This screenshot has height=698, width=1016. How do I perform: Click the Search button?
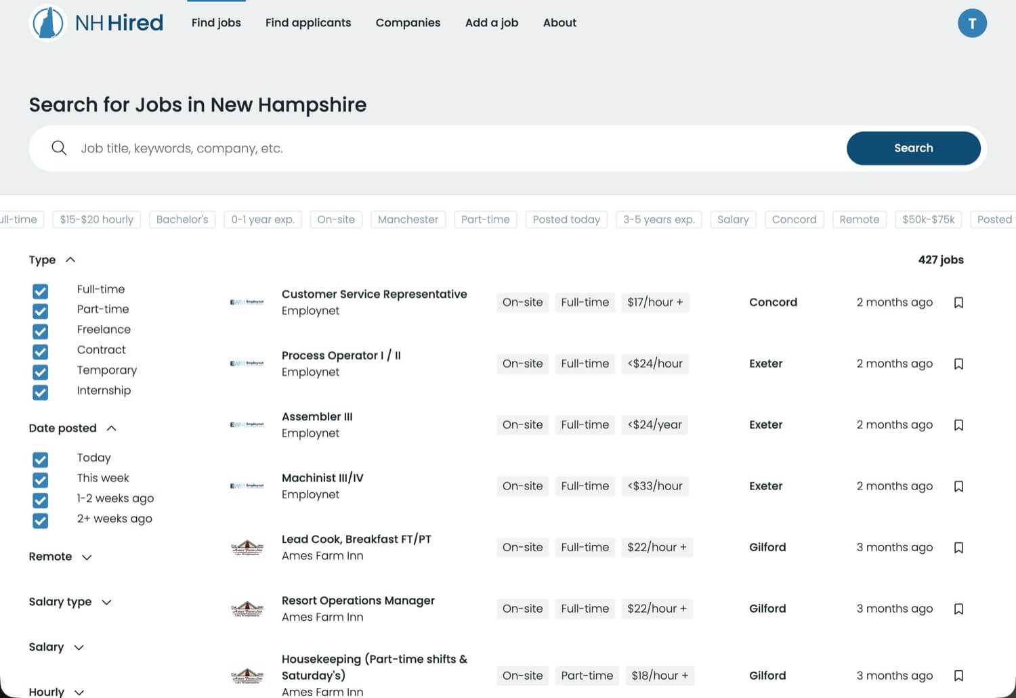tap(913, 148)
